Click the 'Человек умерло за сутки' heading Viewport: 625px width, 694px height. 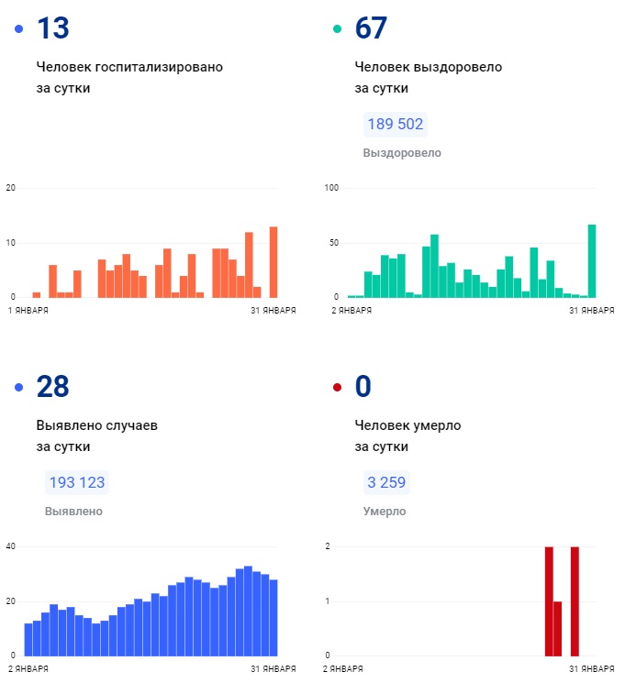point(407,435)
